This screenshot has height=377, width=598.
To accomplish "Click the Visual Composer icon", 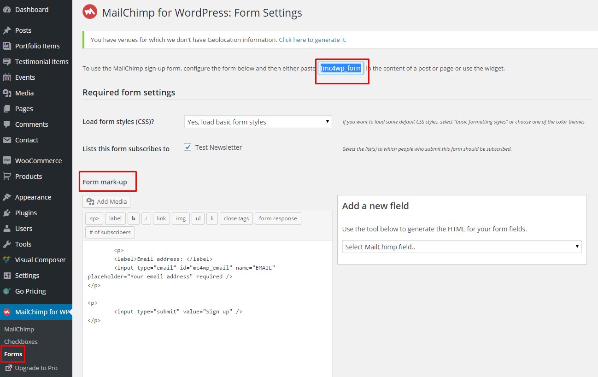I will (x=7, y=260).
